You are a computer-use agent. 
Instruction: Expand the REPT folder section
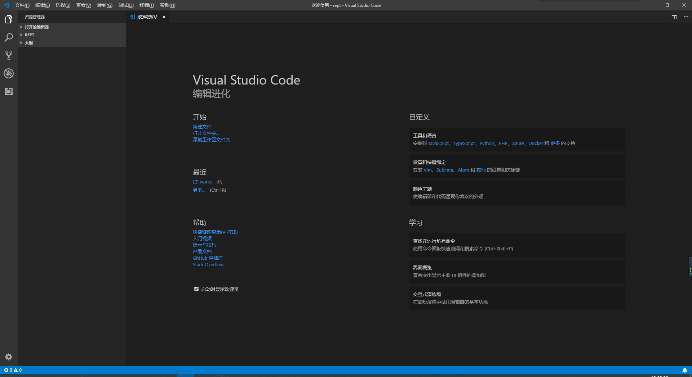(x=30, y=35)
